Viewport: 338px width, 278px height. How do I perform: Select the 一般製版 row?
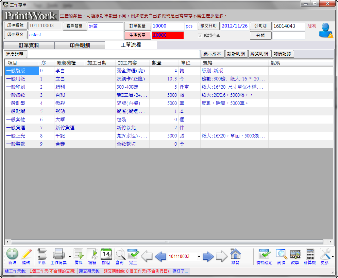[x=169, y=71]
